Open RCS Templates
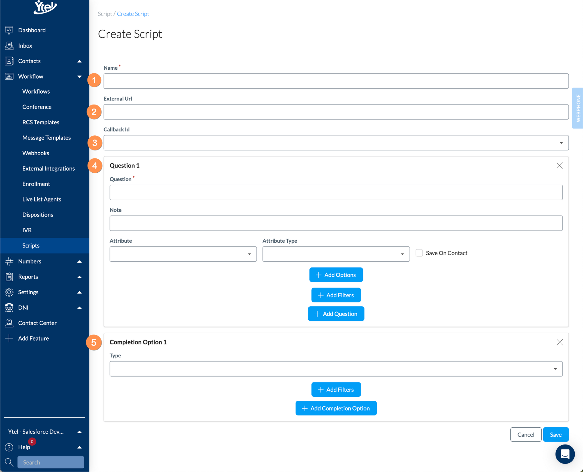 point(41,122)
